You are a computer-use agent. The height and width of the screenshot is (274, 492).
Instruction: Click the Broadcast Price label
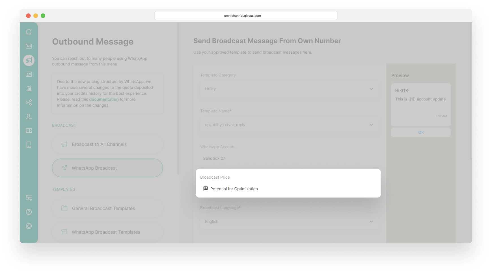[215, 177]
